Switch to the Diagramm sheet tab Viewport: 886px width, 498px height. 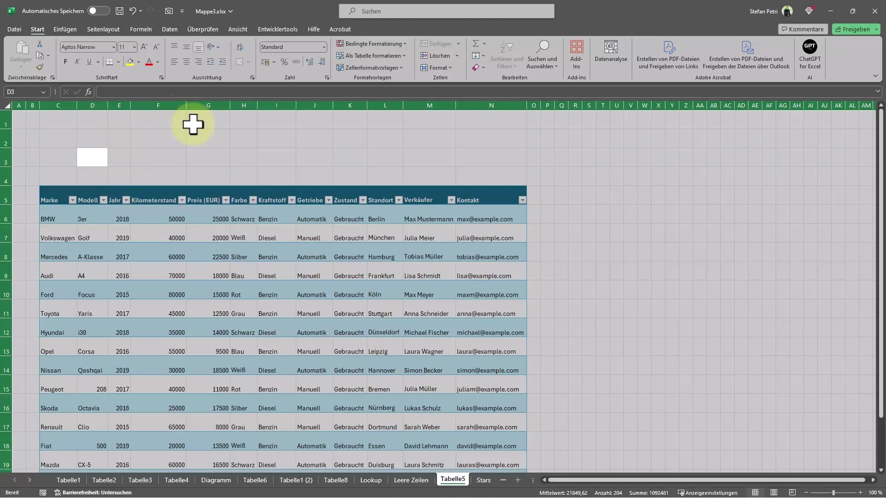coord(216,480)
